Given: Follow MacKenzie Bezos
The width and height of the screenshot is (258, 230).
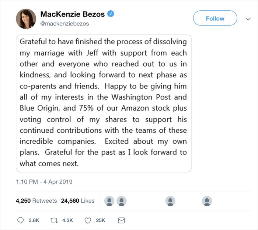Looking at the screenshot, I should point(215,18).
